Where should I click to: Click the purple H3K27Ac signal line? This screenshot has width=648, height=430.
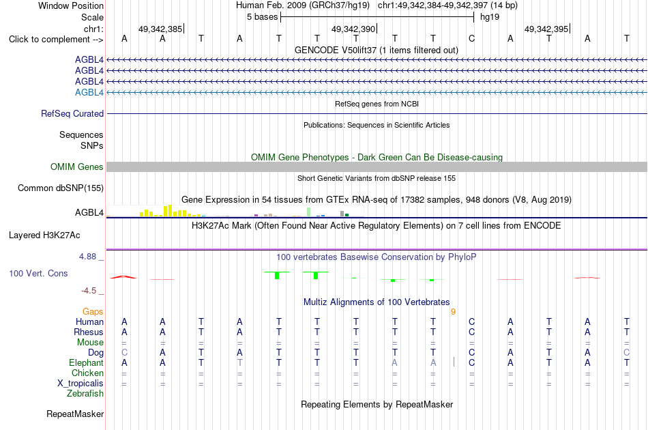(377, 249)
